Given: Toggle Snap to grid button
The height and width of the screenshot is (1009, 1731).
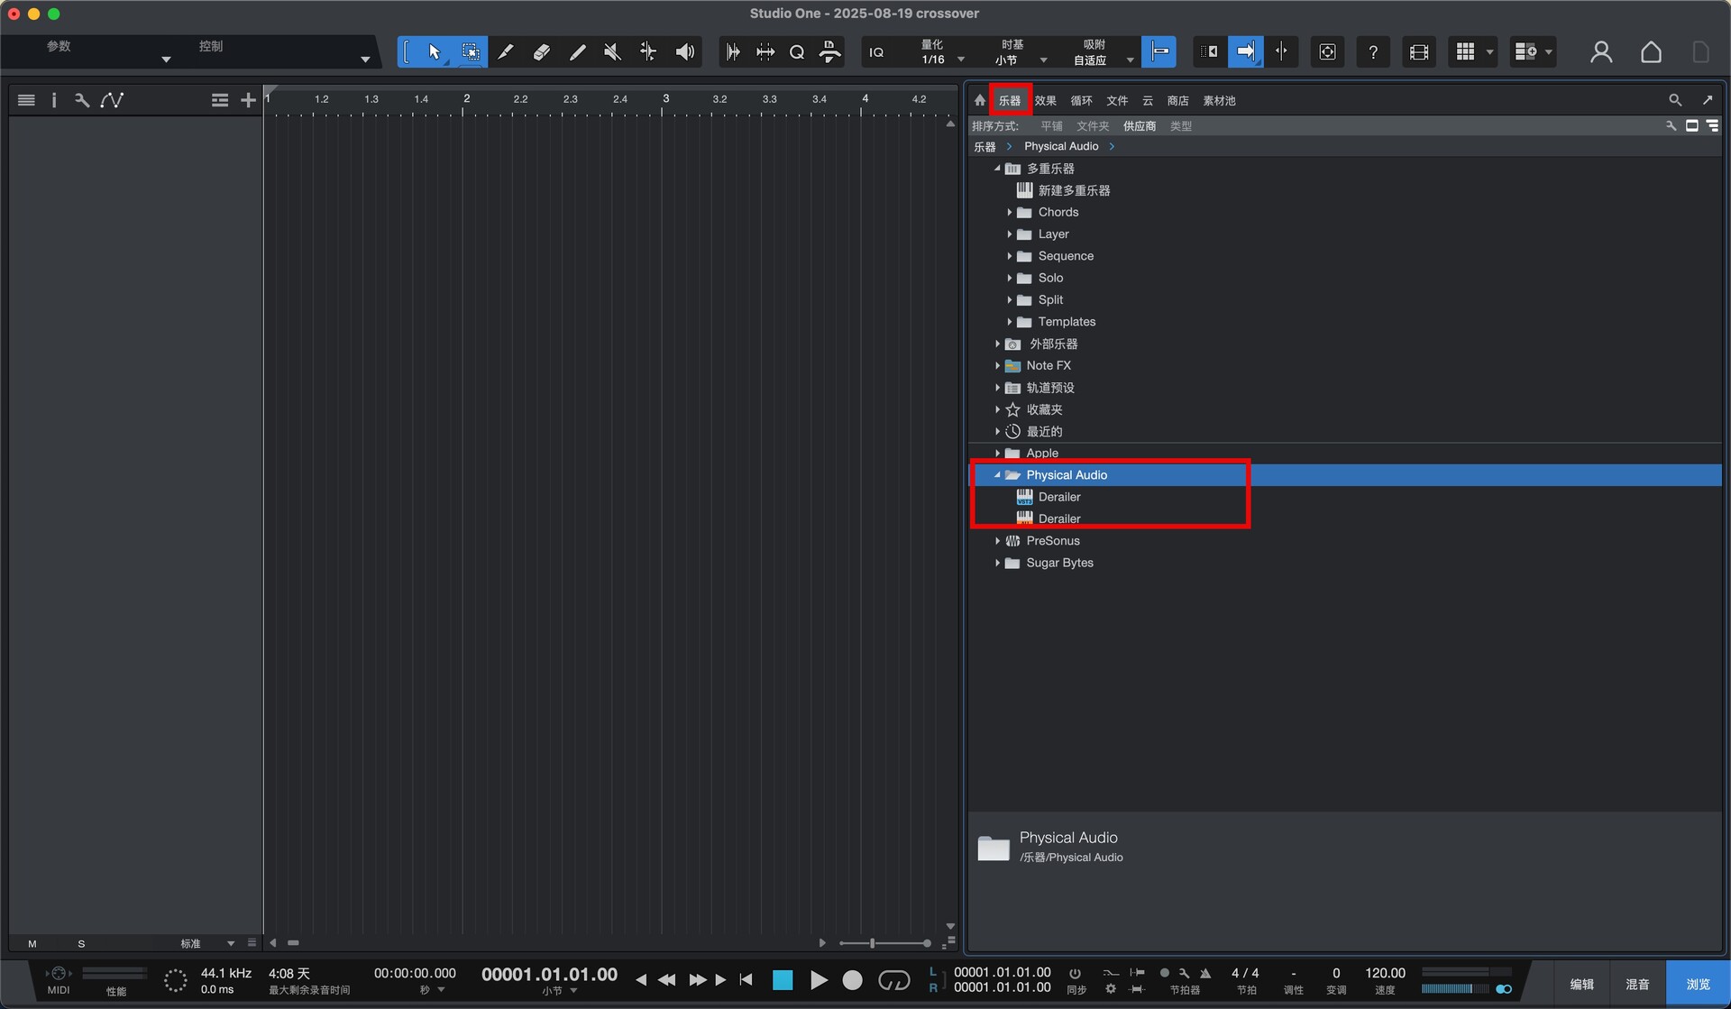Looking at the screenshot, I should [x=1159, y=51].
